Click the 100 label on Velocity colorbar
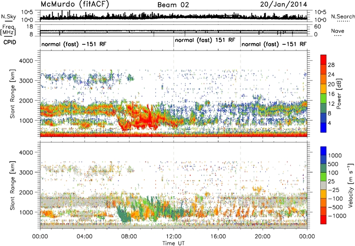The image size is (355, 246). pos(333,173)
